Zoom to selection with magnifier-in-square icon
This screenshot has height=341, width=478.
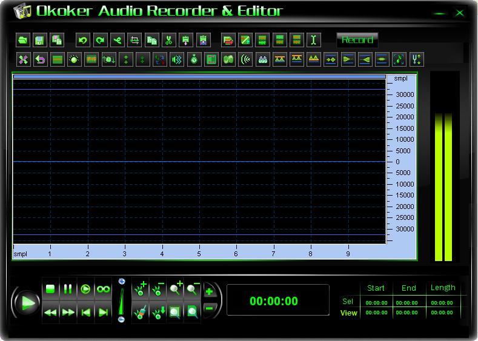[175, 313]
